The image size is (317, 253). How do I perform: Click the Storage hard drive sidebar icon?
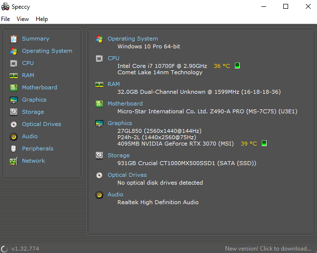pyautogui.click(x=14, y=112)
